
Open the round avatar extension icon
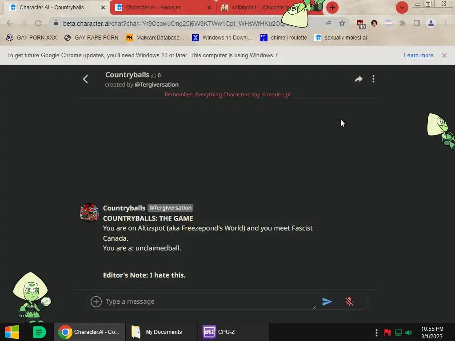click(x=374, y=23)
